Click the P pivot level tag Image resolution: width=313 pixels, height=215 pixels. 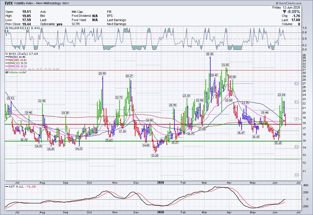(x=296, y=119)
